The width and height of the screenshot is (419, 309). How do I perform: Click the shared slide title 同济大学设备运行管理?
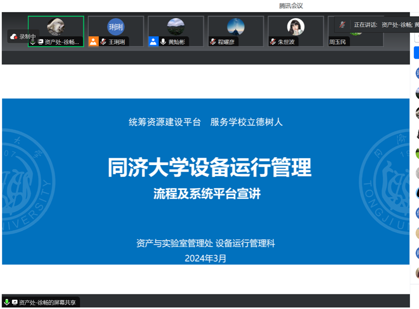[x=210, y=168]
